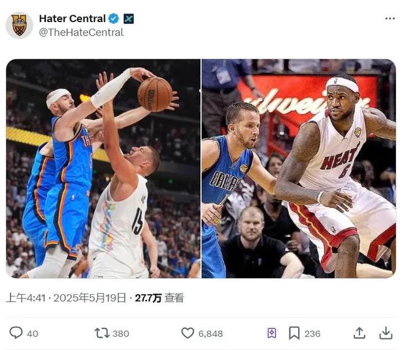The width and height of the screenshot is (407, 350).
Task: Open the reply comment icon
Action: [x=16, y=333]
